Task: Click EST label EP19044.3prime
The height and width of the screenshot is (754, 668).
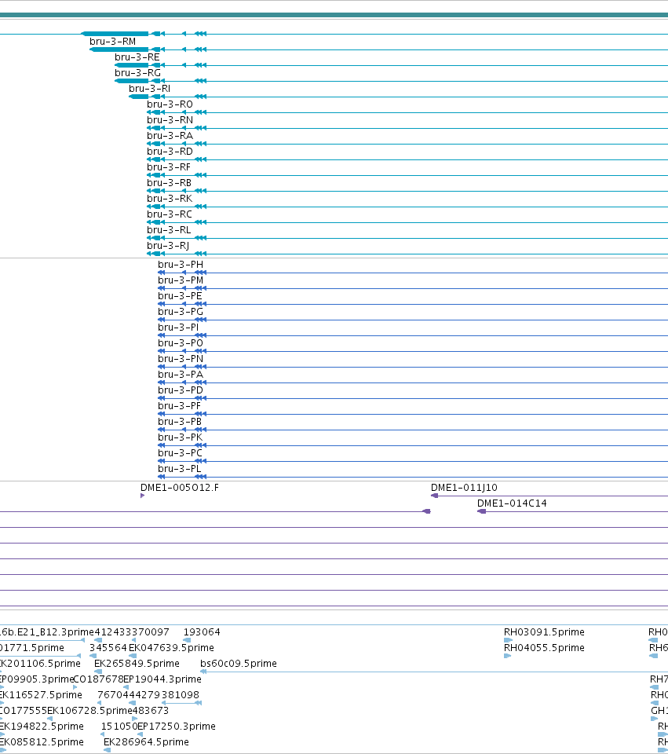Action: coord(162,679)
